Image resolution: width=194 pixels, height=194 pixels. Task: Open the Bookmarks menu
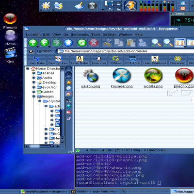(80, 34)
